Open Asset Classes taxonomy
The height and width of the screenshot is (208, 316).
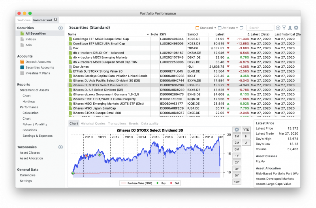(30, 153)
